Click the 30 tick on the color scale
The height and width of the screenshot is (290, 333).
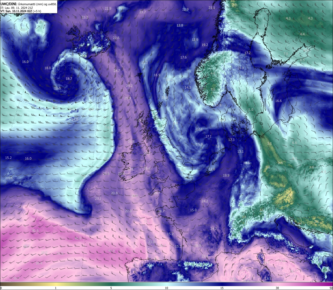click(x=277, y=288)
